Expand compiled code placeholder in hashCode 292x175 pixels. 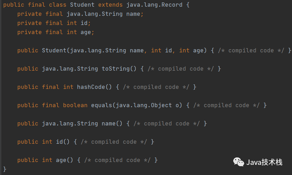[x=156, y=87]
